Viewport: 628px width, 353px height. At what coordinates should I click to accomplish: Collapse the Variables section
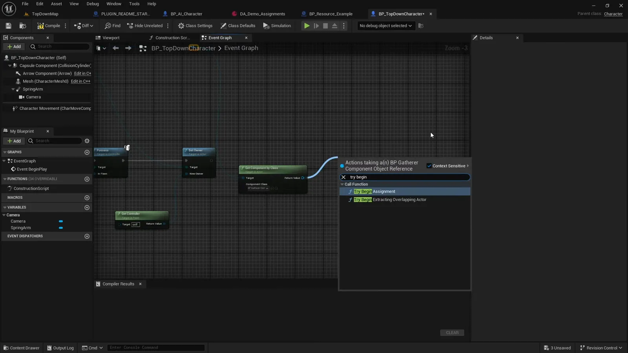(x=5, y=207)
